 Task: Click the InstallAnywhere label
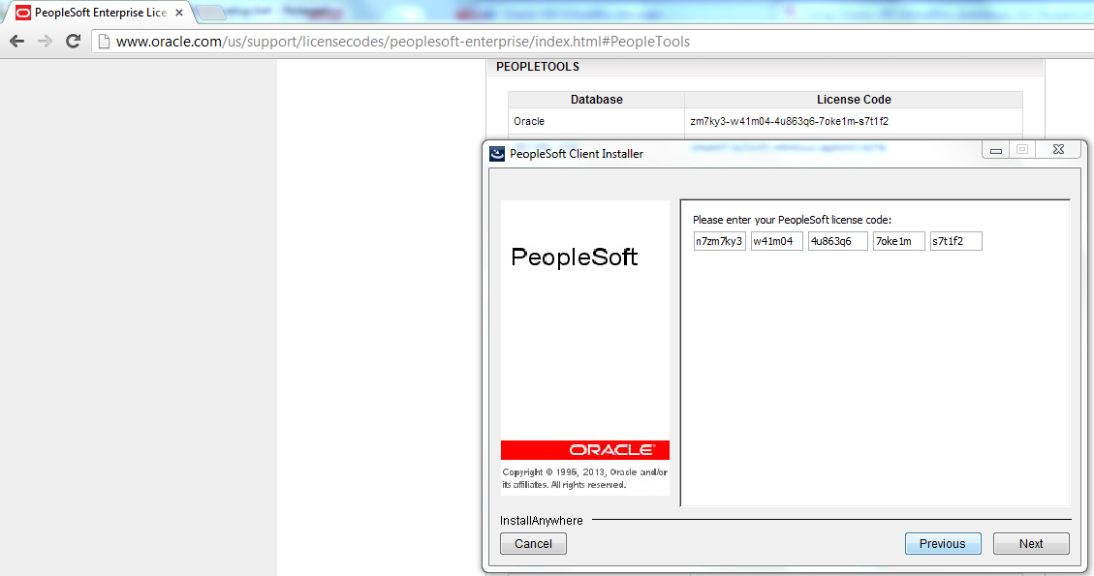click(x=541, y=521)
